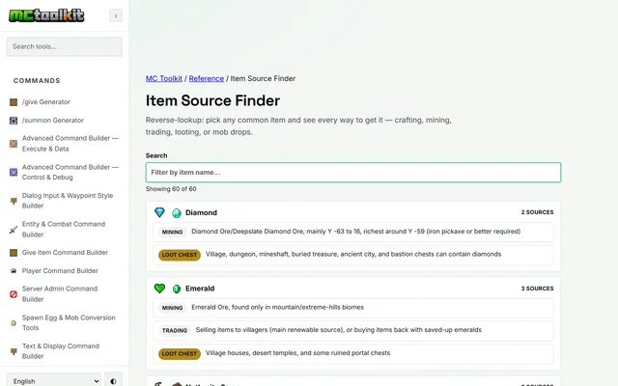Click the COMMANDS section header
The height and width of the screenshot is (386, 618).
(37, 81)
